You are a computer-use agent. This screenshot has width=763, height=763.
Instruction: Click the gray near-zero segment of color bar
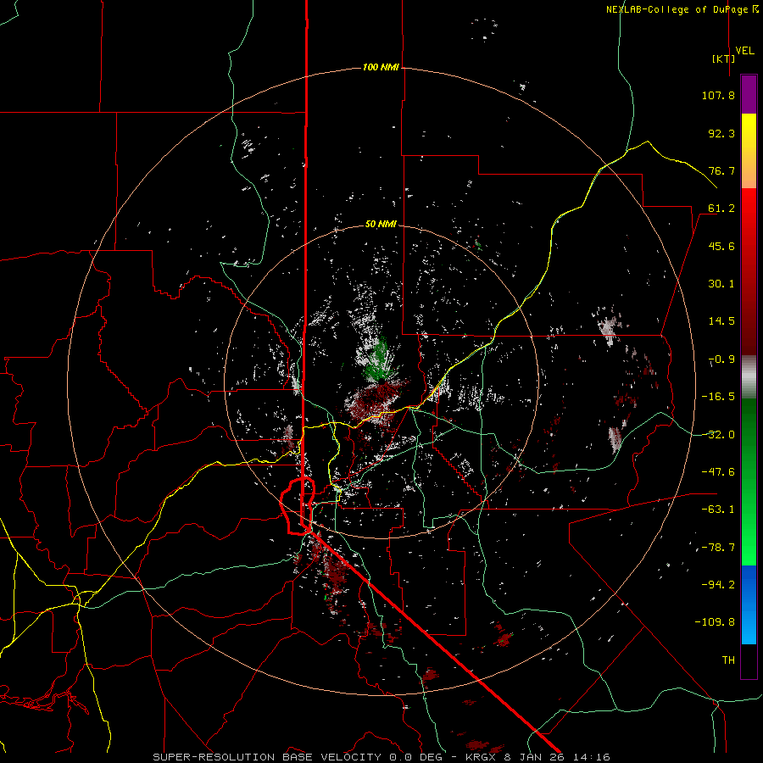pos(749,377)
